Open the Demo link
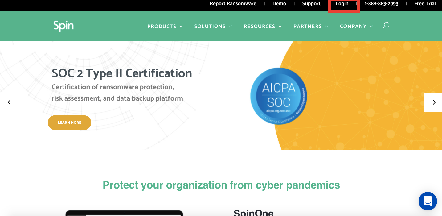This screenshot has height=216, width=442. pyautogui.click(x=279, y=4)
